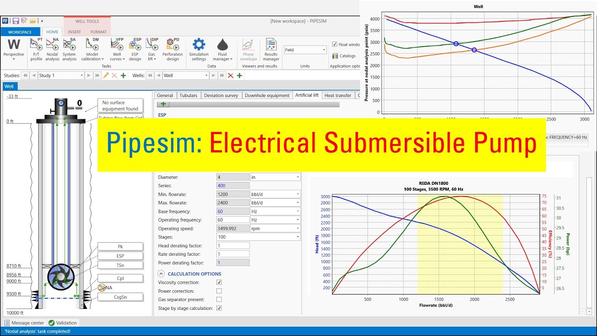597x336 pixels.
Task: Open the Heat transfer tab
Action: click(x=338, y=95)
